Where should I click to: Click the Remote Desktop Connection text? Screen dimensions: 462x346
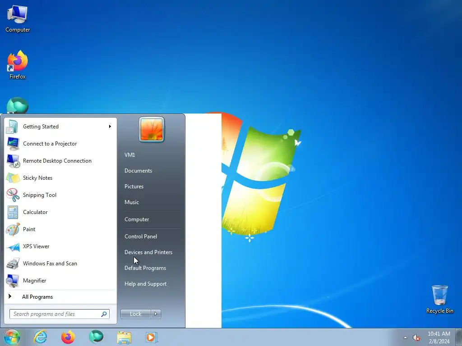pyautogui.click(x=57, y=161)
